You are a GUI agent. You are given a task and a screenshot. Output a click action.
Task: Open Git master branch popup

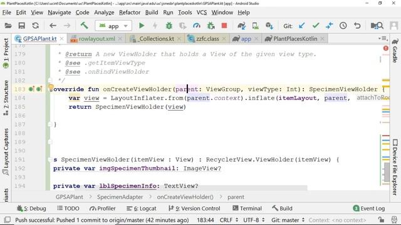(x=288, y=220)
